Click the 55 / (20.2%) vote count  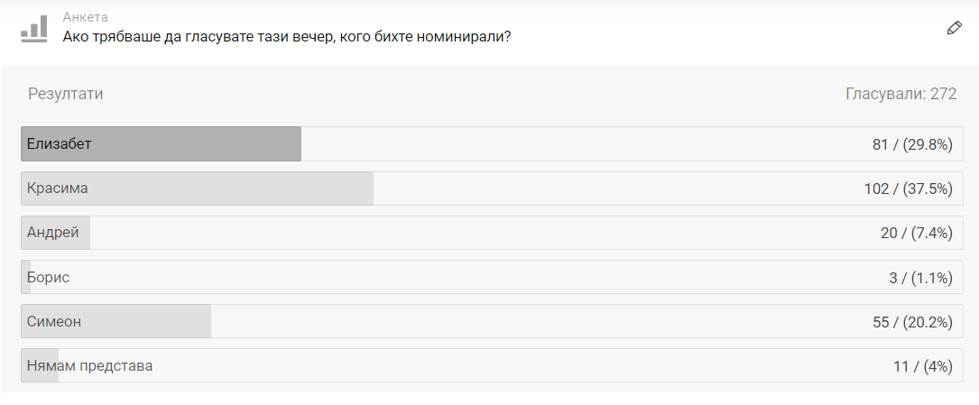coord(913,322)
